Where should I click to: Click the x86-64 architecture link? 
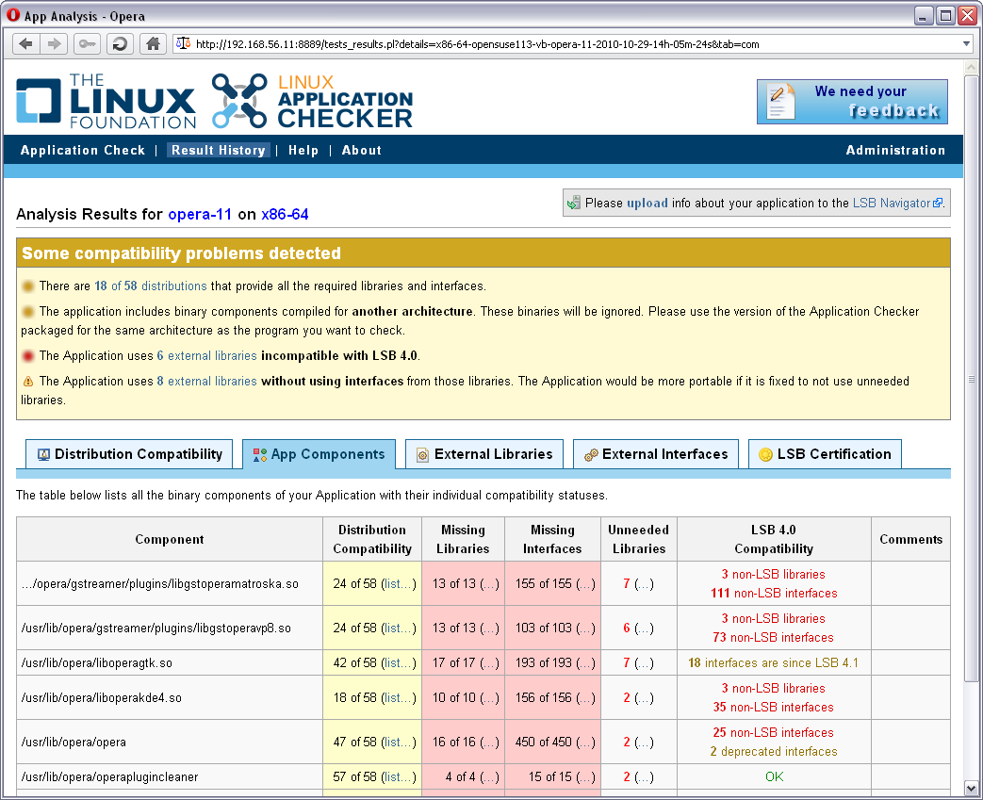[285, 215]
